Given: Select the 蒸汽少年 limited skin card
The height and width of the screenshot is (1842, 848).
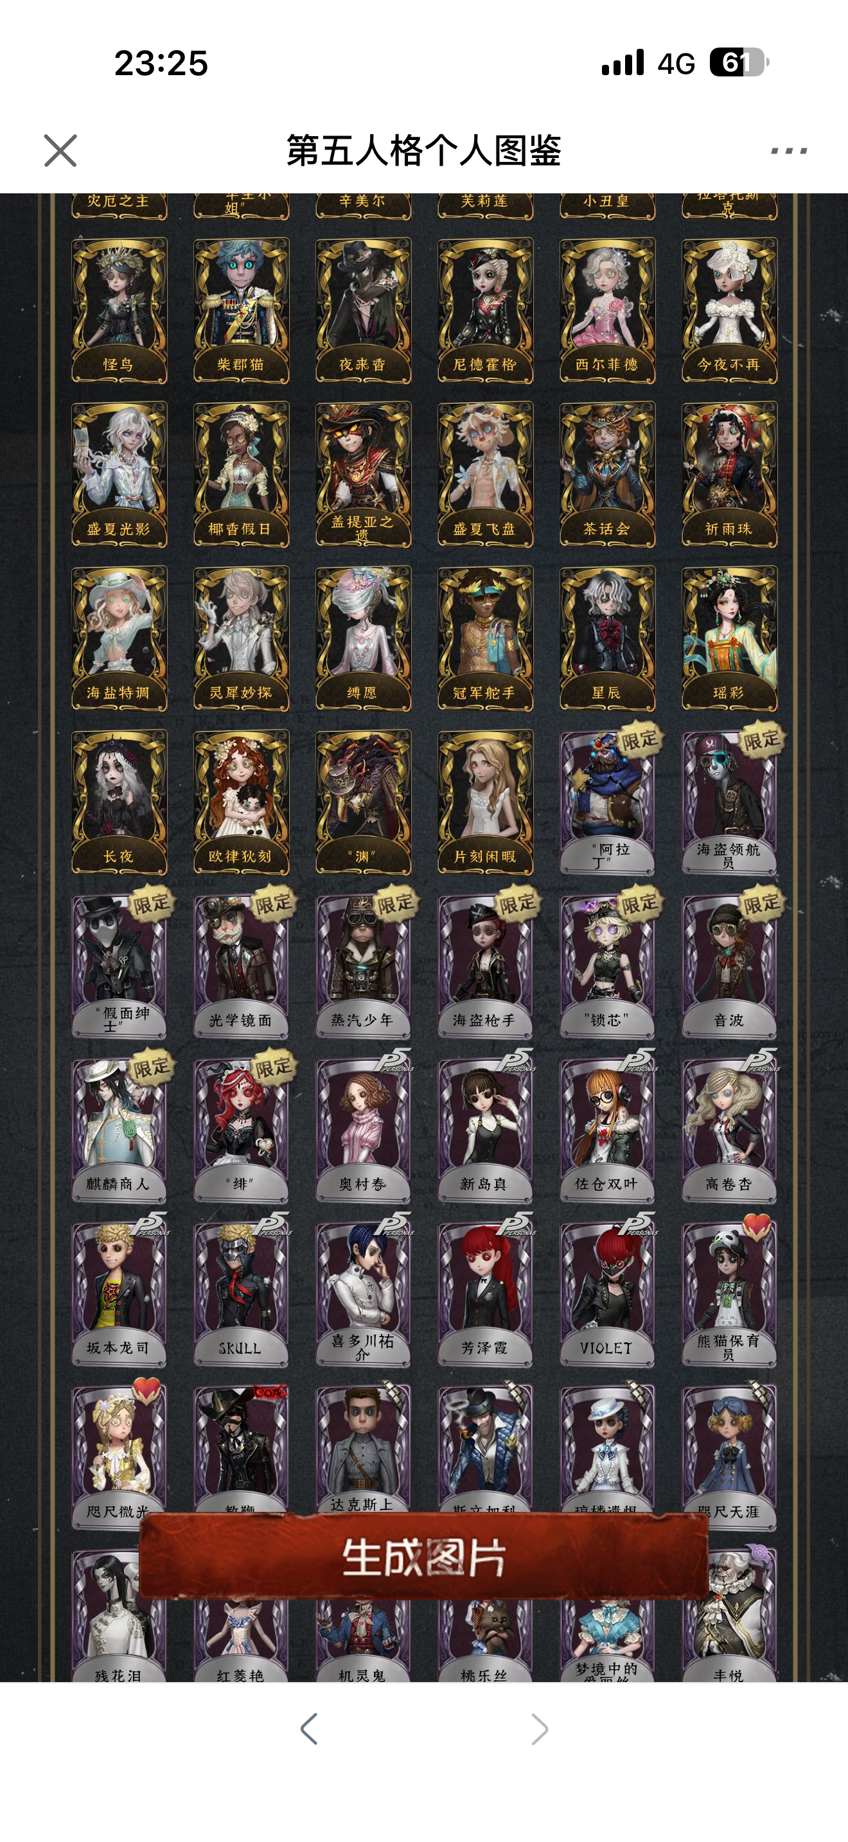Looking at the screenshot, I should pyautogui.click(x=363, y=966).
